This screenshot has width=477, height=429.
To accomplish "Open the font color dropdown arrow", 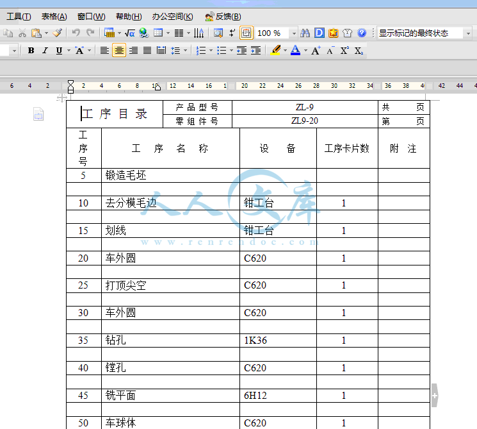I will click(305, 51).
